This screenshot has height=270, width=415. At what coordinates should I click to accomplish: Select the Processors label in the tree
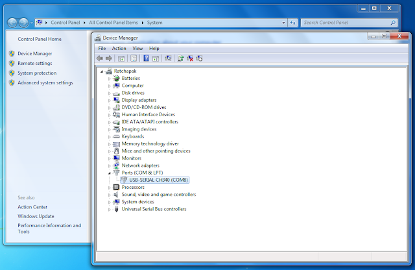(133, 187)
